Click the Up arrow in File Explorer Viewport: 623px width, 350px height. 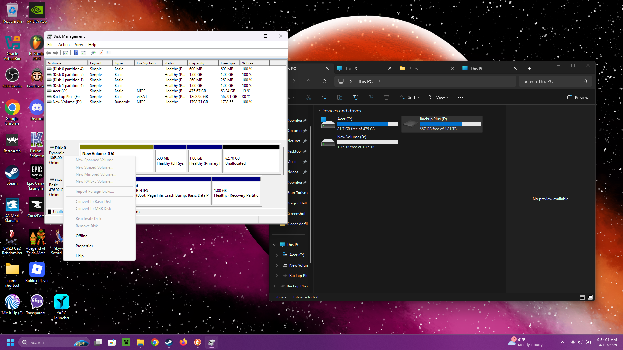309,81
